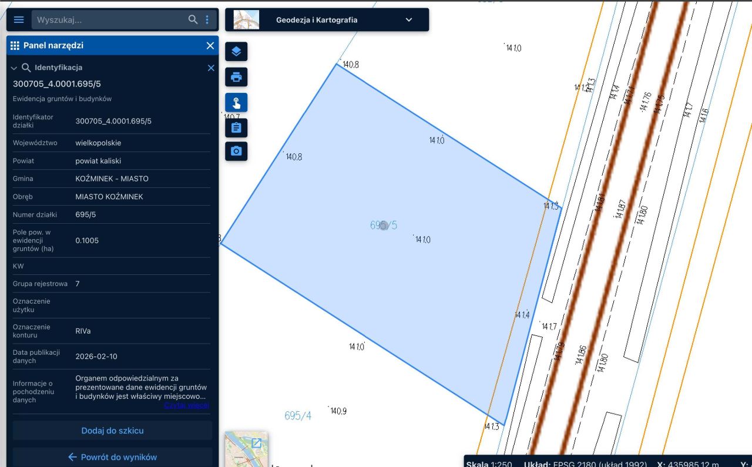
Task: Open the print map tool
Action: pos(236,77)
